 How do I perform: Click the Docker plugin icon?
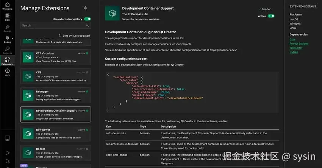tap(28, 152)
